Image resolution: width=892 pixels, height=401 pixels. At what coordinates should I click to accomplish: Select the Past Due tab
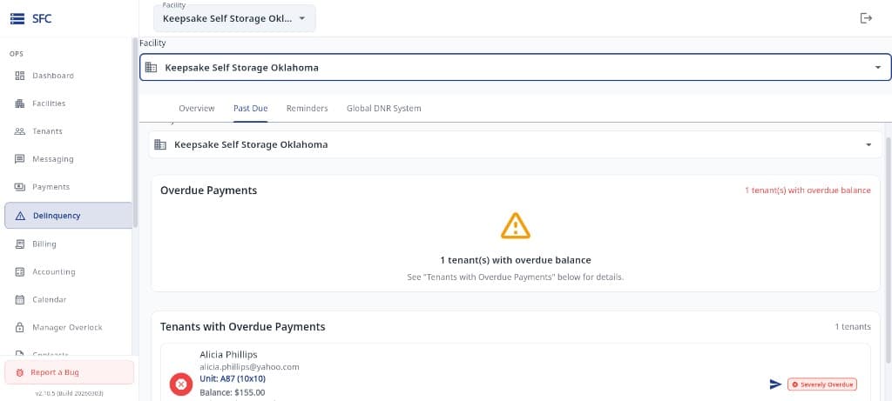point(250,109)
